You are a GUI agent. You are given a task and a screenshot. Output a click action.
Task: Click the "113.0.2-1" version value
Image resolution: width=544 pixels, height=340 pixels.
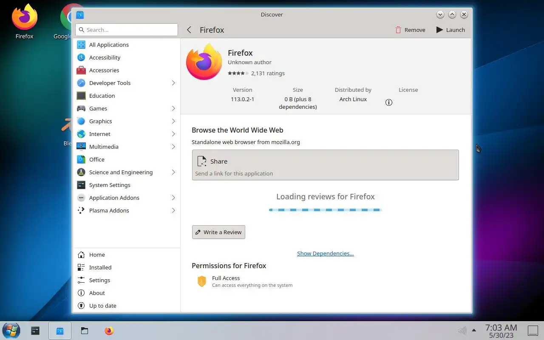pyautogui.click(x=242, y=99)
